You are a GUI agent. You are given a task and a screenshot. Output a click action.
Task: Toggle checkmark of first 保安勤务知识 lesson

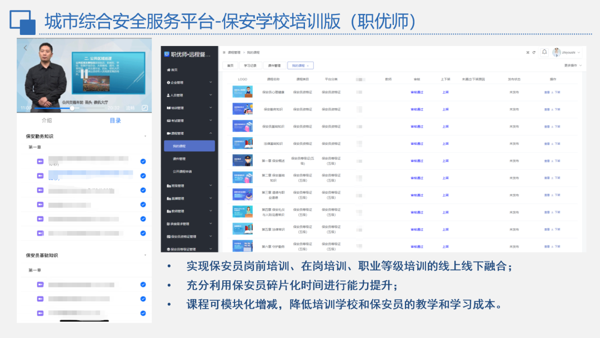(x=143, y=162)
